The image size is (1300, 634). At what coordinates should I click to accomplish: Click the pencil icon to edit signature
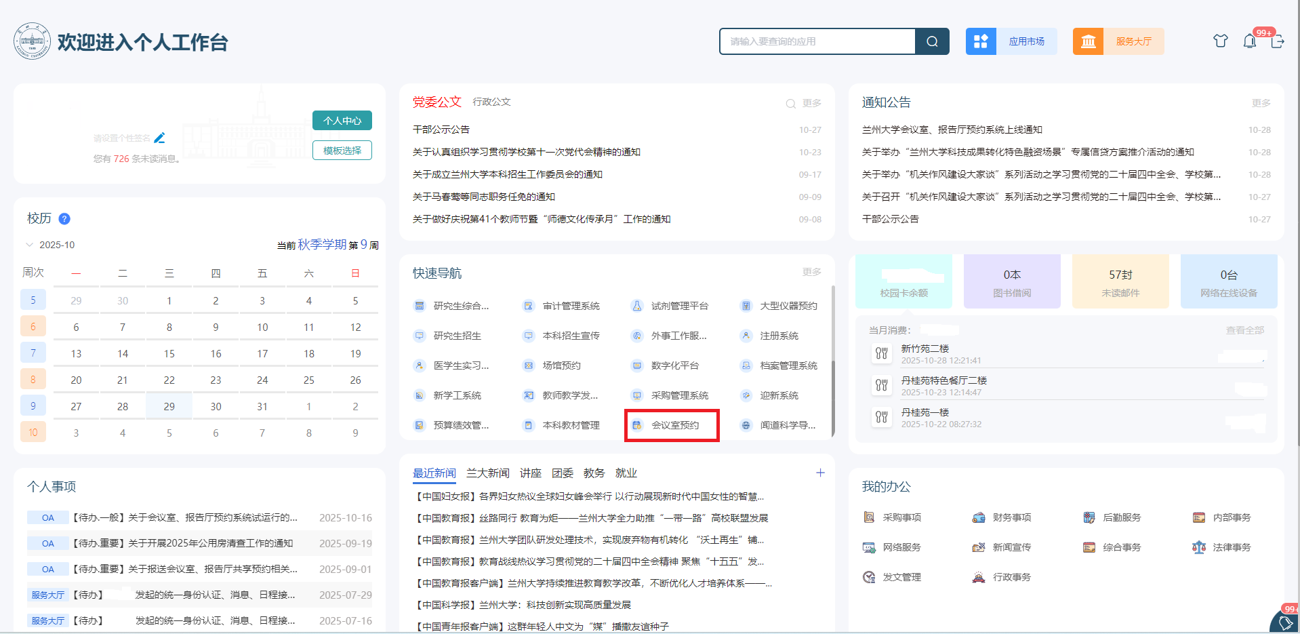[x=160, y=138]
